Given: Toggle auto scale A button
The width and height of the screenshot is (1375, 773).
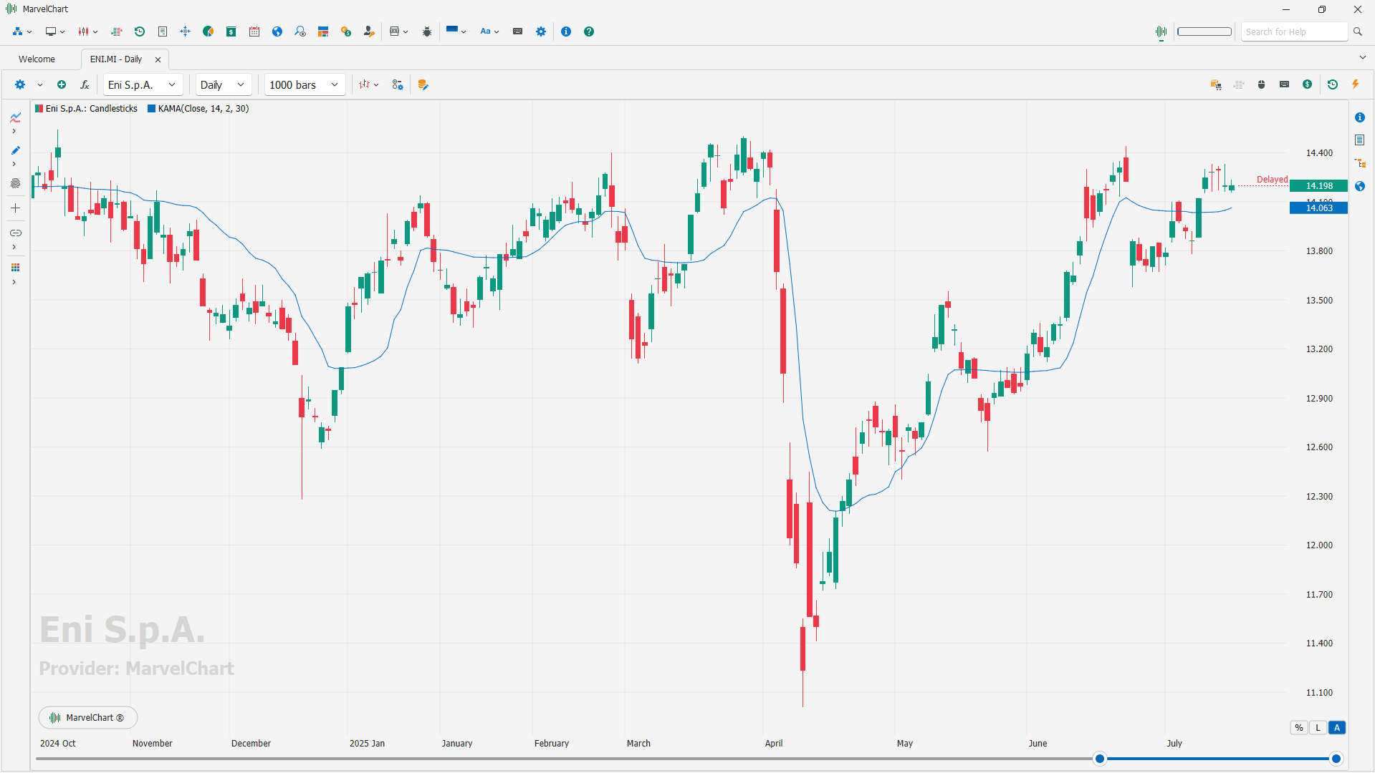Looking at the screenshot, I should 1337,727.
